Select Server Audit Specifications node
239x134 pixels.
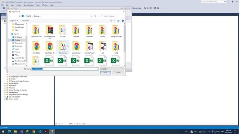click(20, 81)
